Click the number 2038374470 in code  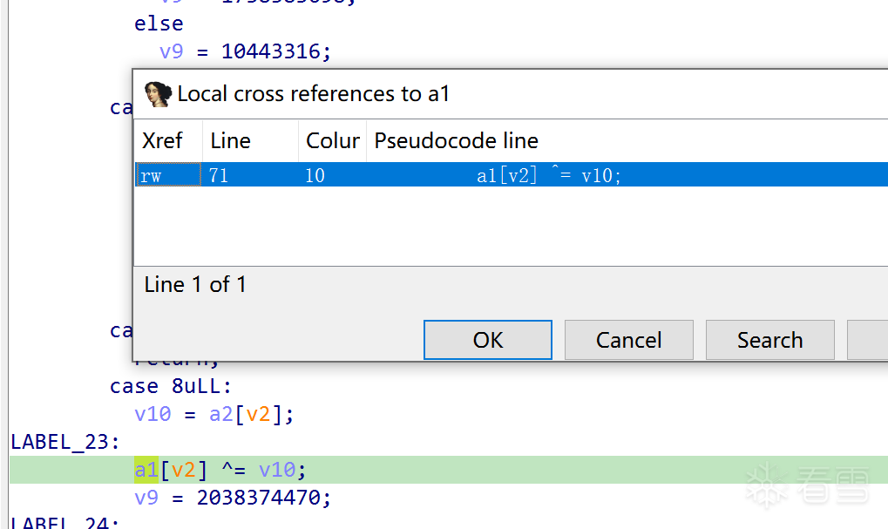pyautogui.click(x=263, y=498)
